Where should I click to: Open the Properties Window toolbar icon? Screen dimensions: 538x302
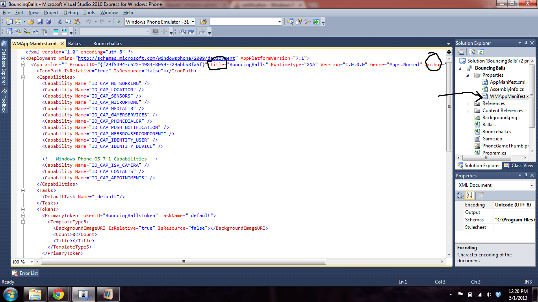coord(299,22)
